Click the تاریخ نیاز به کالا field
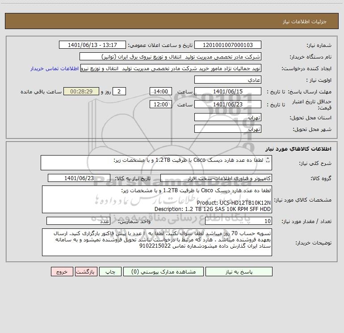Viewport: 344px width, 333px height. point(79,178)
